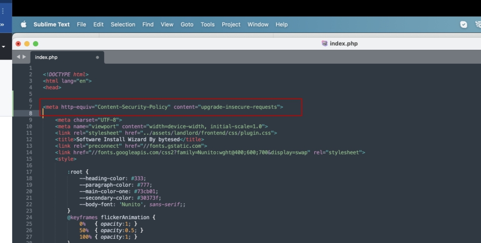Screen dimensions: 481x243
Task: Open the Sublime Text application menu
Action: (52, 24)
